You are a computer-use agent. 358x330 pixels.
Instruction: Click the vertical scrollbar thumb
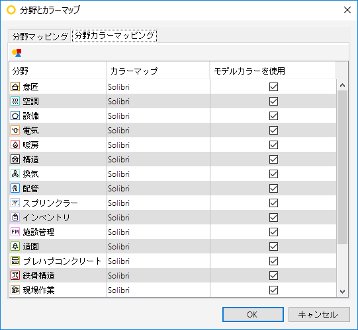342,168
